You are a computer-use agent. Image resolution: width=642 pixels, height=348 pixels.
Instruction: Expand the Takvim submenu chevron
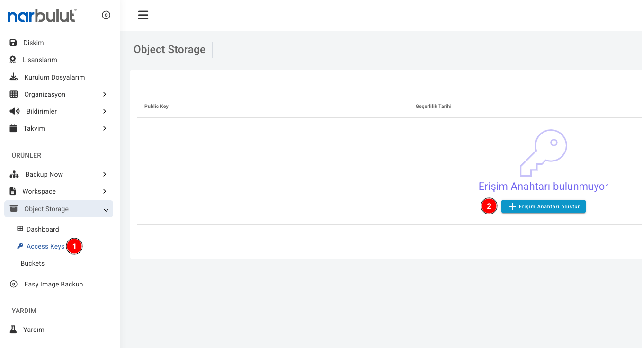click(x=105, y=128)
